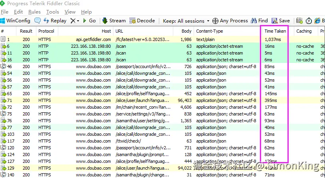Click the document icon of session 1
Screen dimensions: 325x178
[x=3, y=39]
